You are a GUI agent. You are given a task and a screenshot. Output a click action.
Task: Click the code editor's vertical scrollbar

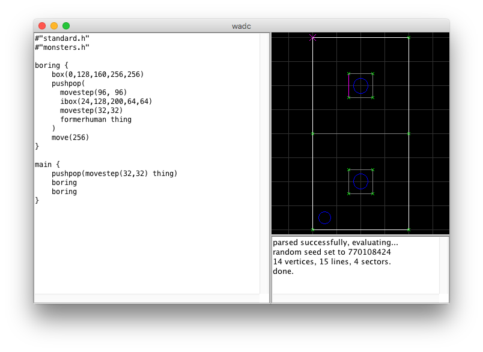click(264, 162)
